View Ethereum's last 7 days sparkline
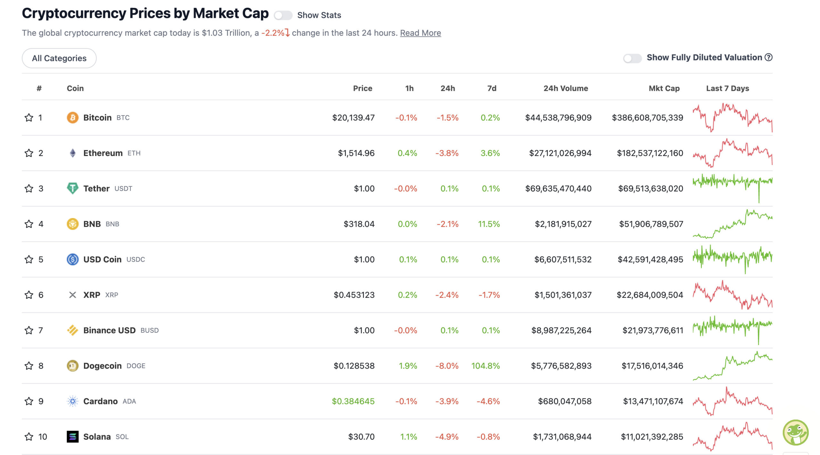Viewport: 820px width, 455px height. click(x=733, y=153)
